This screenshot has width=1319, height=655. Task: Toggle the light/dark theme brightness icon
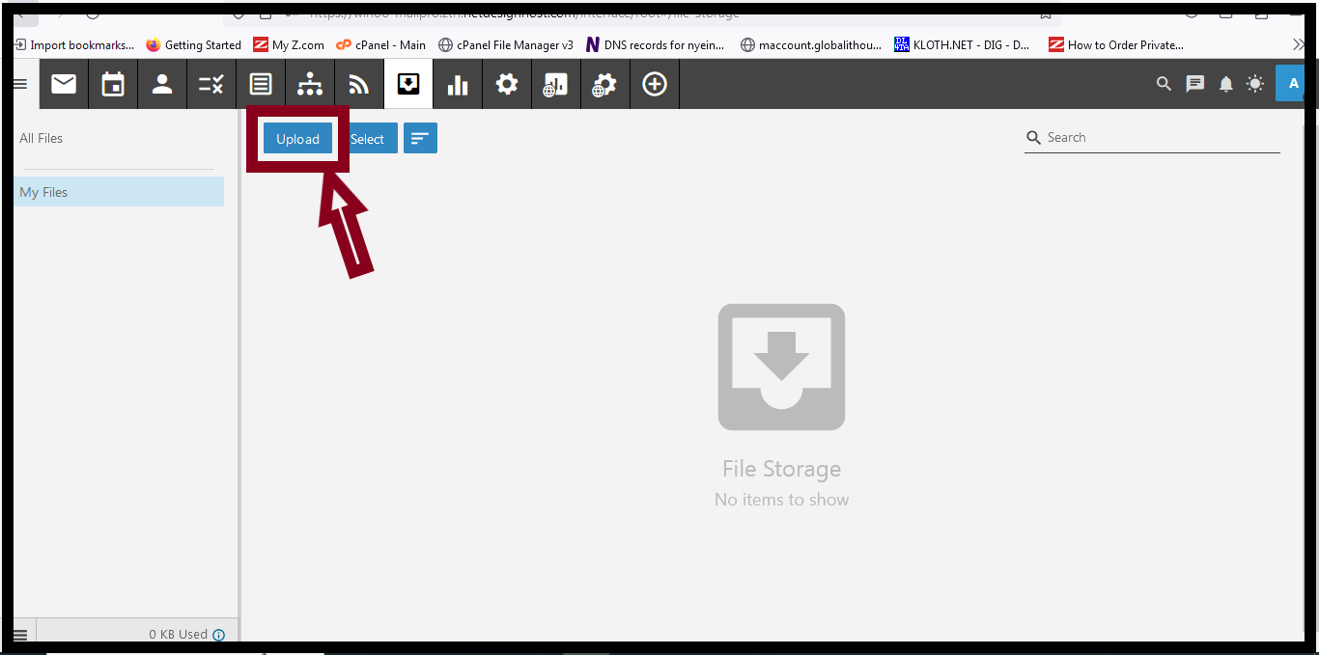[1255, 84]
